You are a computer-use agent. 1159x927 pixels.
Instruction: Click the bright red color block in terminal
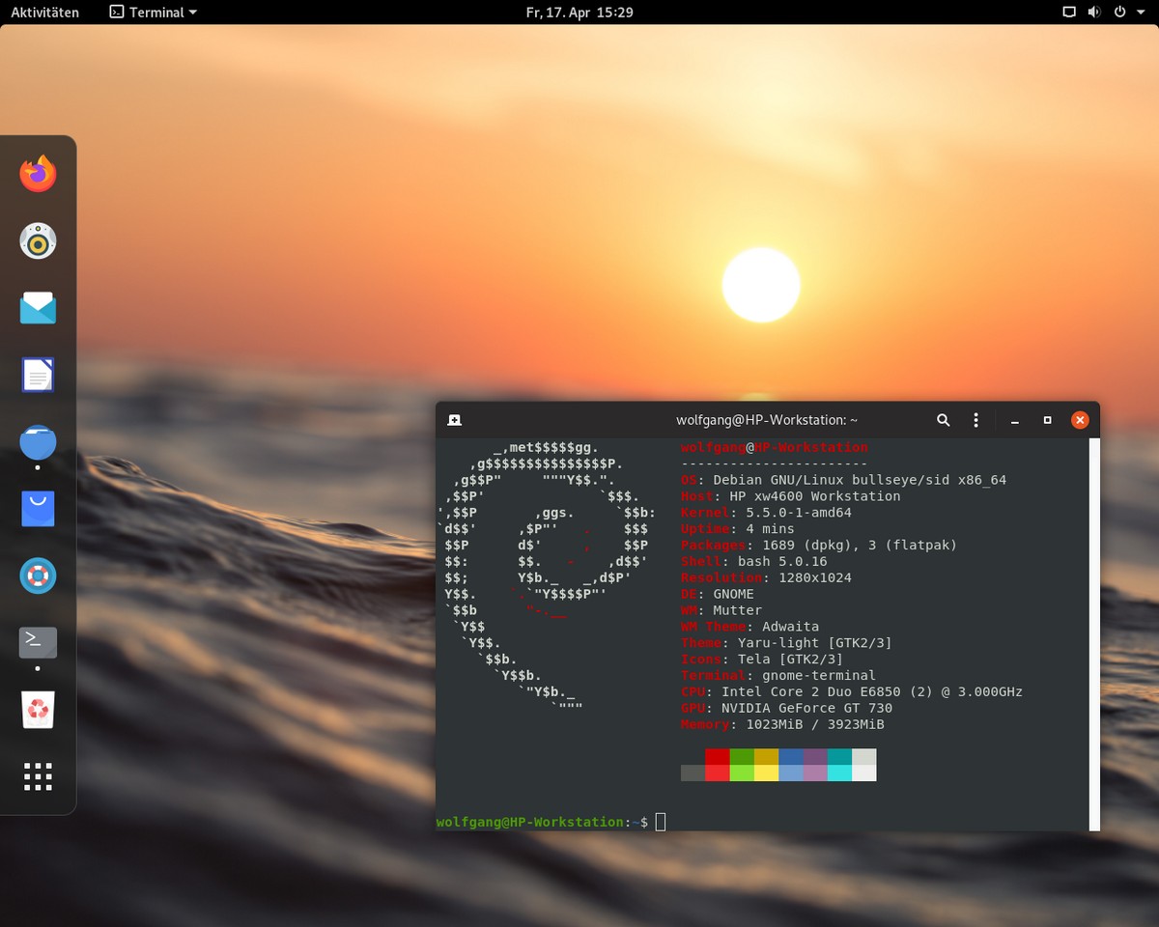click(x=717, y=772)
